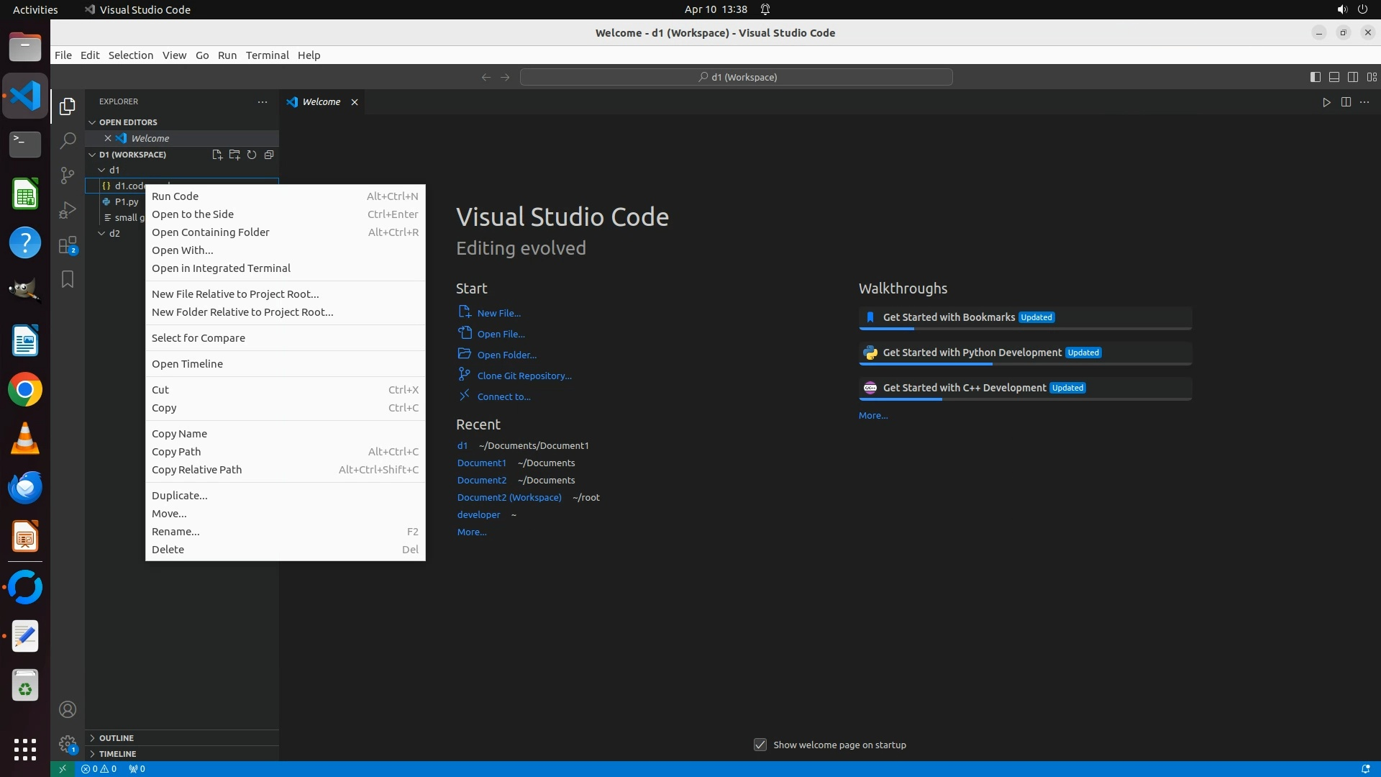Viewport: 1381px width, 777px height.
Task: Toggle Show welcome page on startup checkbox
Action: tap(760, 745)
